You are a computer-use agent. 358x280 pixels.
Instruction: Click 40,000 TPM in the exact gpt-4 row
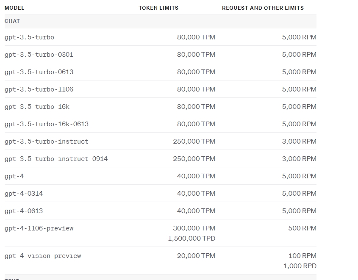196,176
